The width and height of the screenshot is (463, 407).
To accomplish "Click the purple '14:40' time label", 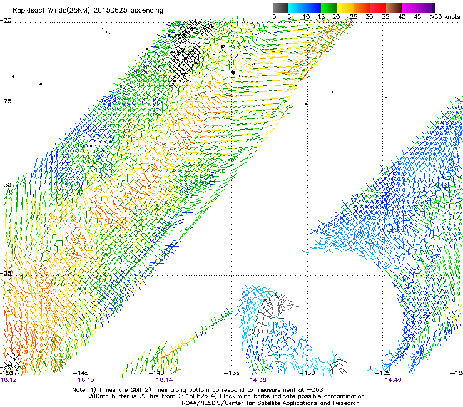I will pyautogui.click(x=393, y=380).
